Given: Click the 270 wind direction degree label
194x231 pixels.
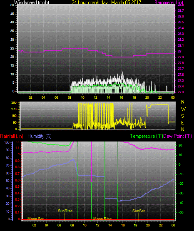Looking at the screenshot, I should click(x=14, y=109).
